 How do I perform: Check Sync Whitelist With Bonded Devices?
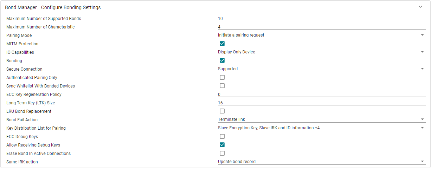tap(222, 86)
